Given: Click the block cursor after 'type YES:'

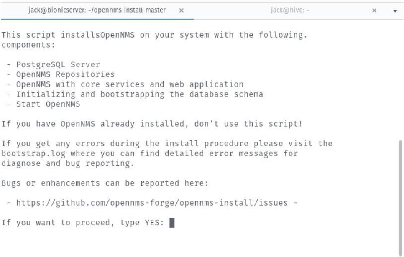Looking at the screenshot, I should click(x=172, y=222).
